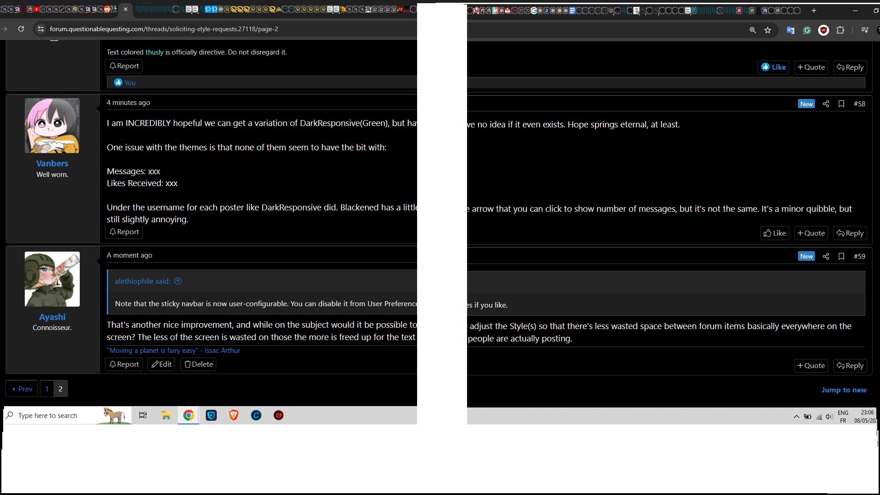Show hidden system tray icons
This screenshot has height=495, width=880.
[796, 417]
